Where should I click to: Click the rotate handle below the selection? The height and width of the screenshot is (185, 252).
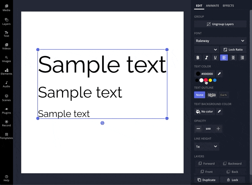[x=102, y=123]
